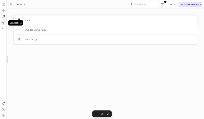Click the Brand Design thumbnail icon
This screenshot has height=119, width=204.
[19, 39]
